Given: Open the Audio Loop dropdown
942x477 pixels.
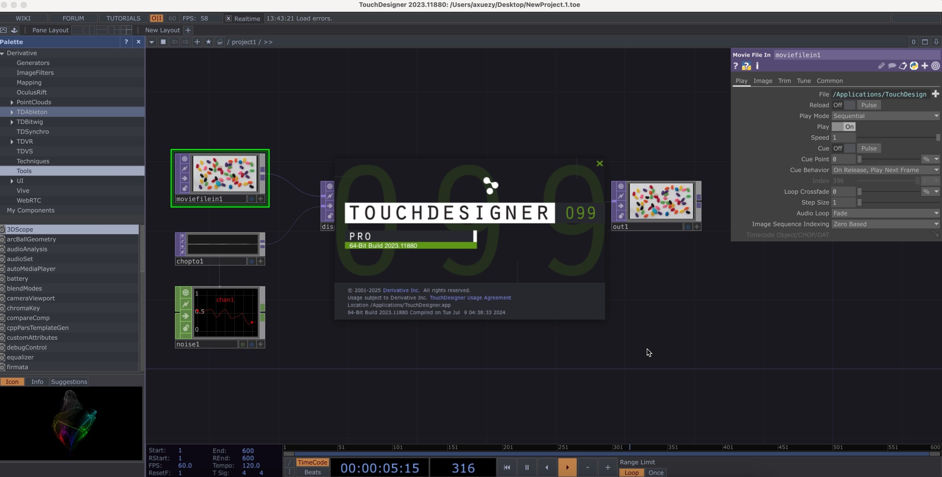Looking at the screenshot, I should click(885, 213).
